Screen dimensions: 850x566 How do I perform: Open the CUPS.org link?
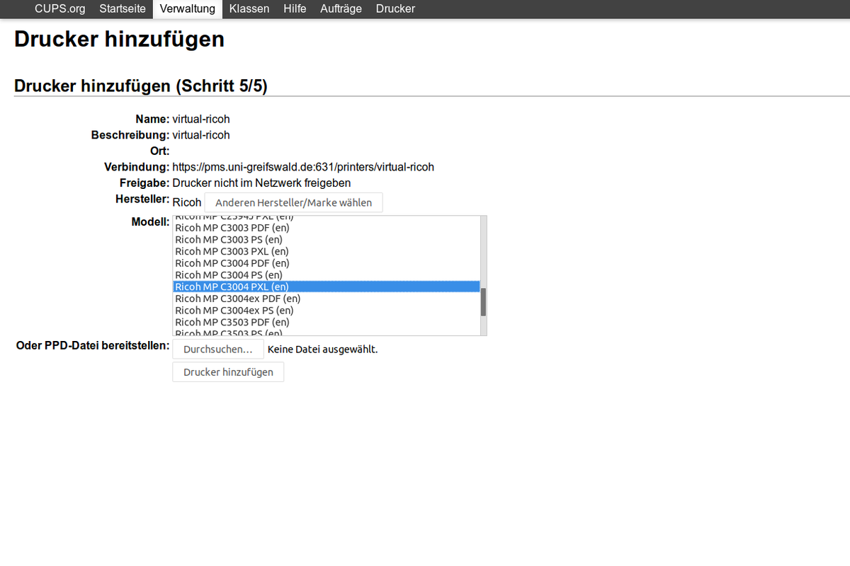point(59,9)
